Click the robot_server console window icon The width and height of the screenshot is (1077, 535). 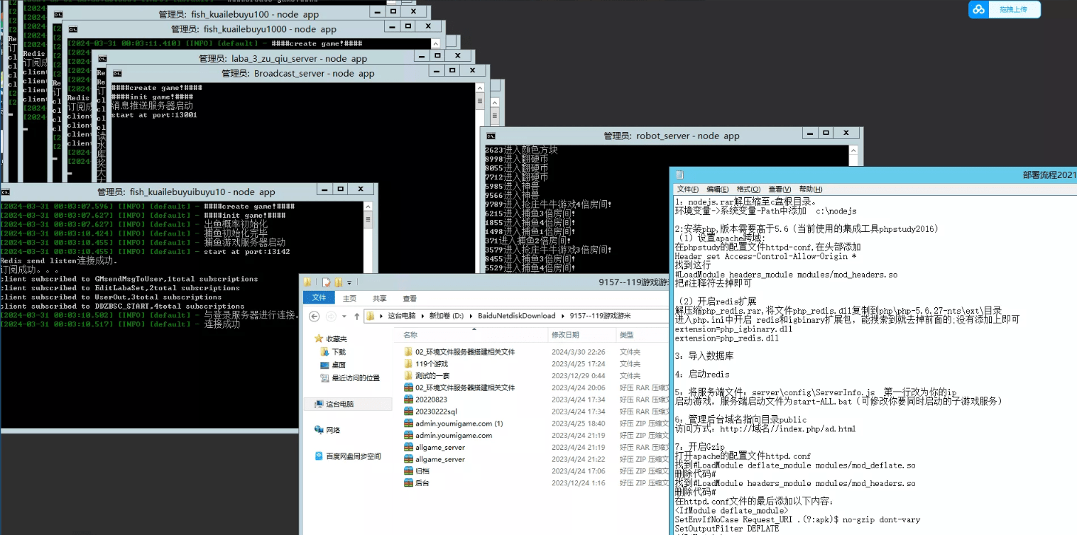pos(491,136)
